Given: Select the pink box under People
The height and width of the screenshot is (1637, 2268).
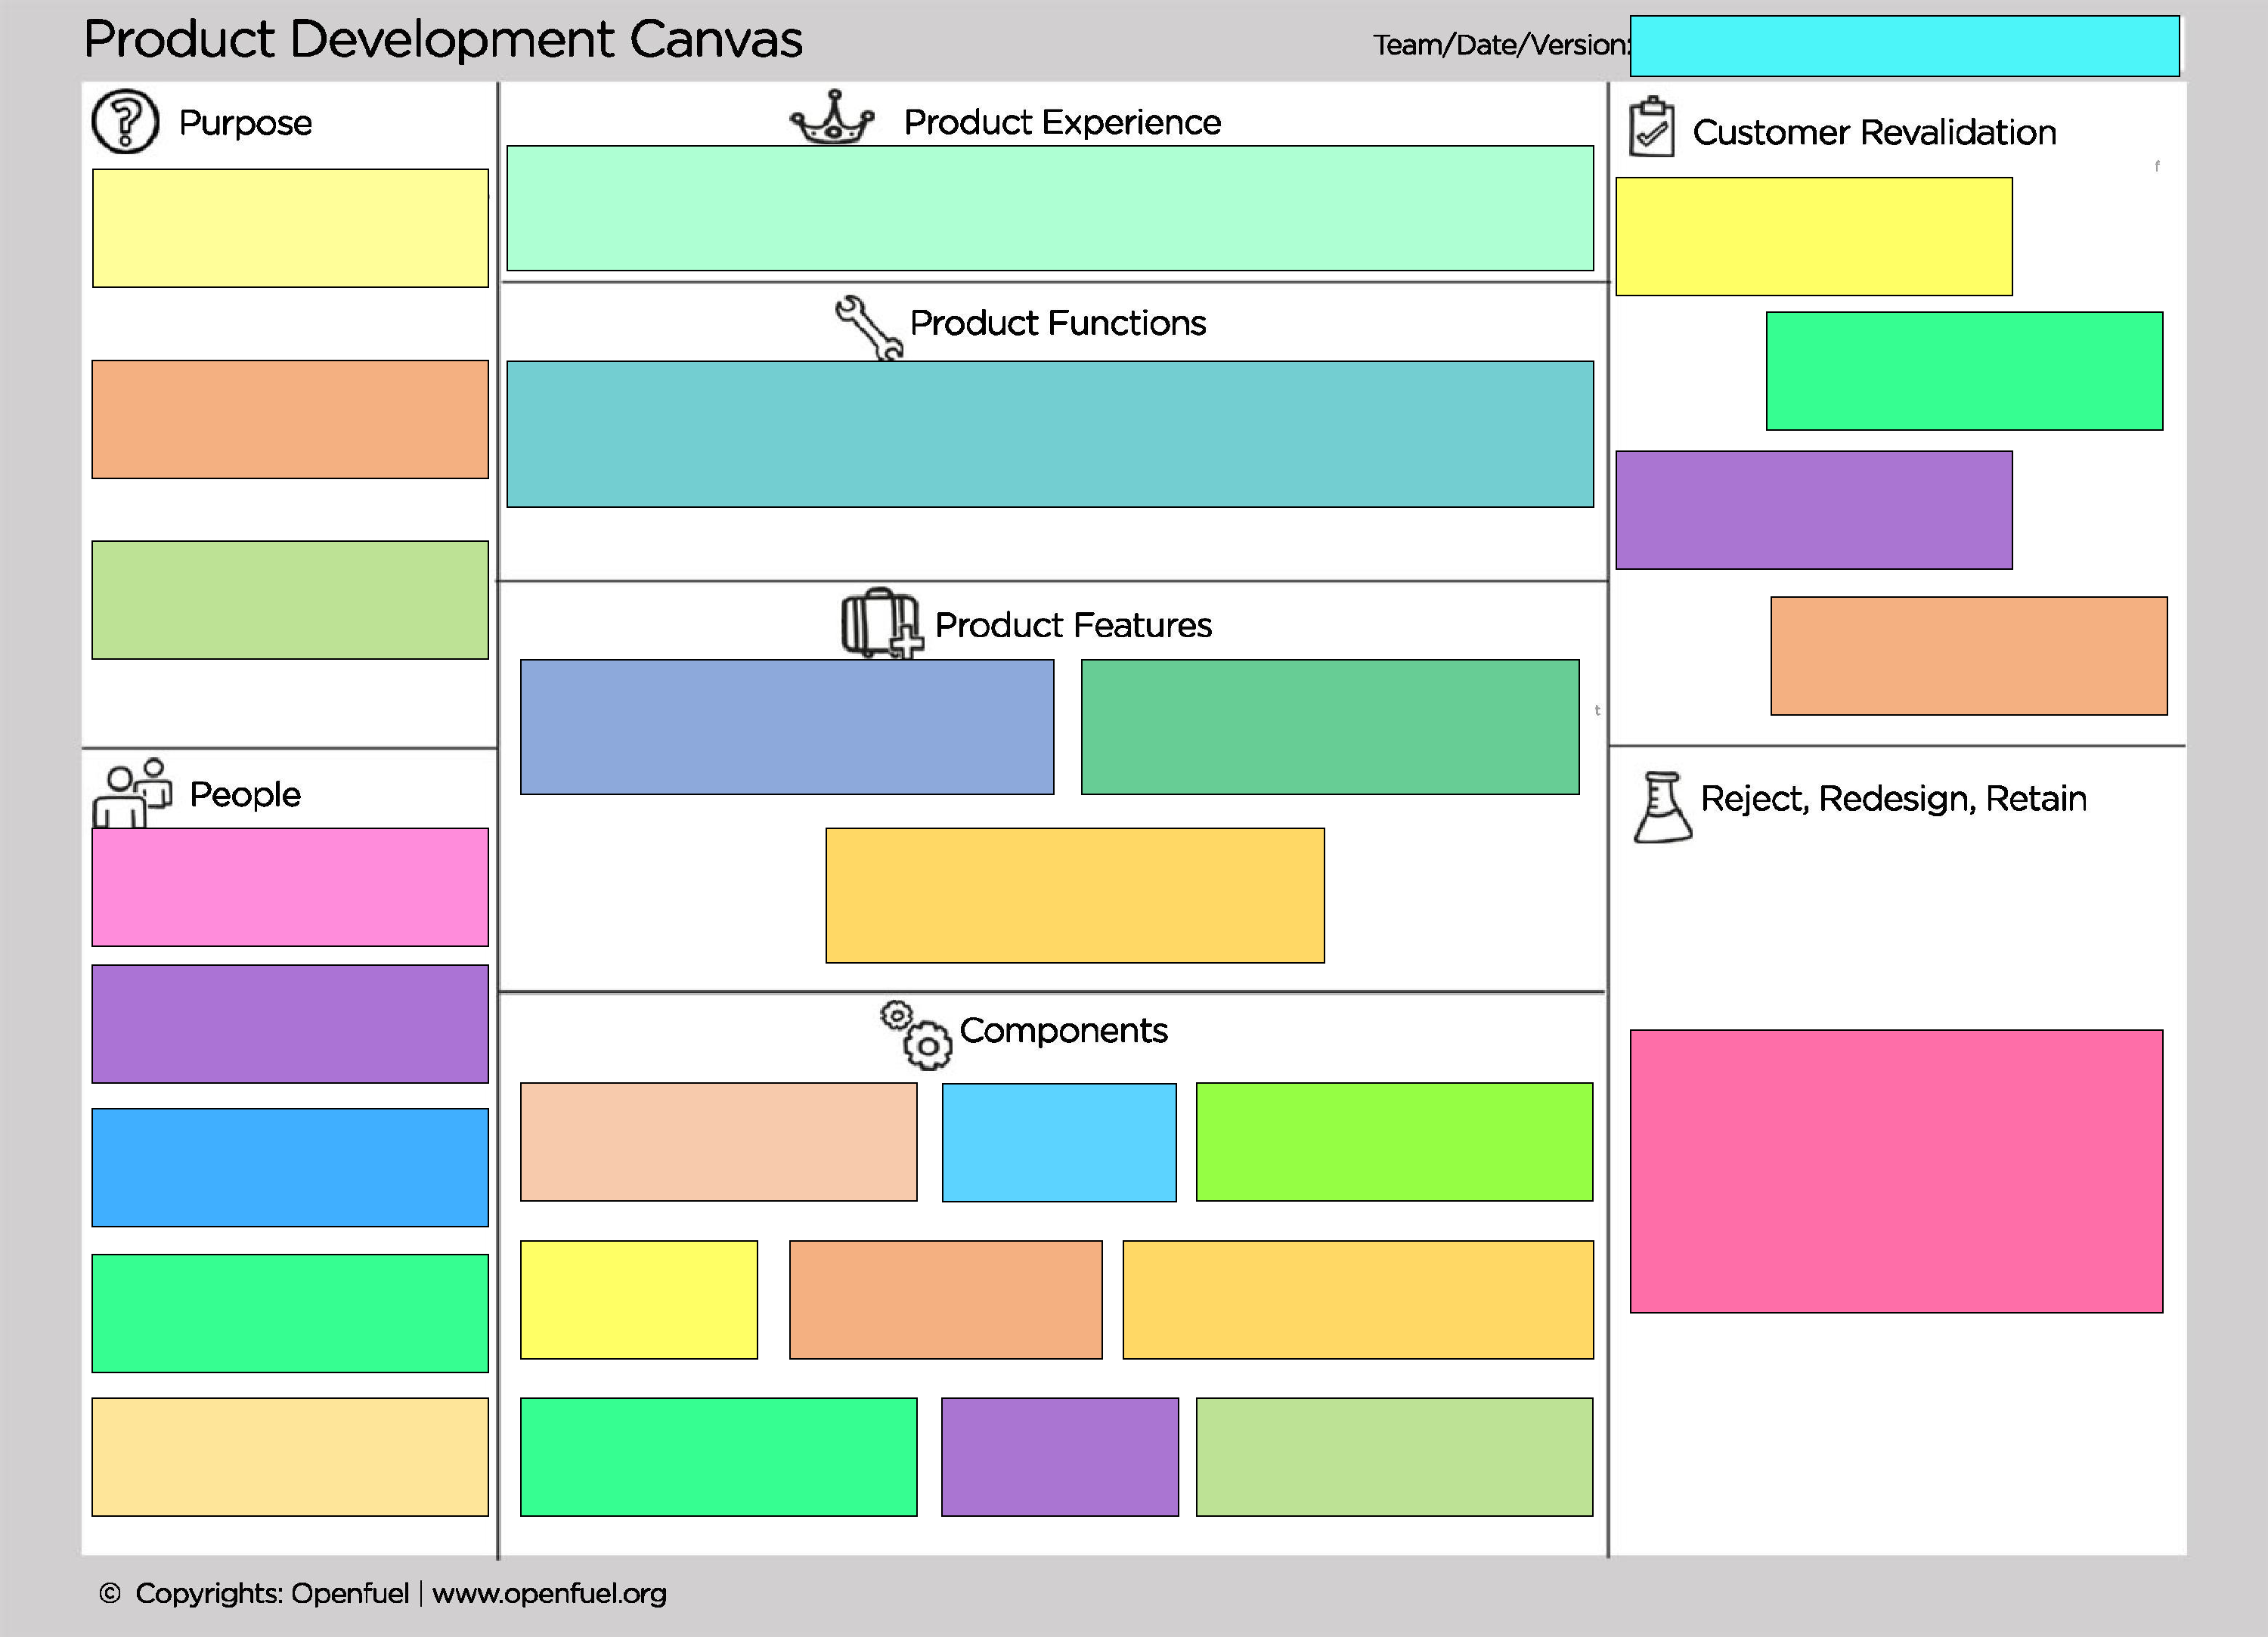Looking at the screenshot, I should (x=290, y=887).
